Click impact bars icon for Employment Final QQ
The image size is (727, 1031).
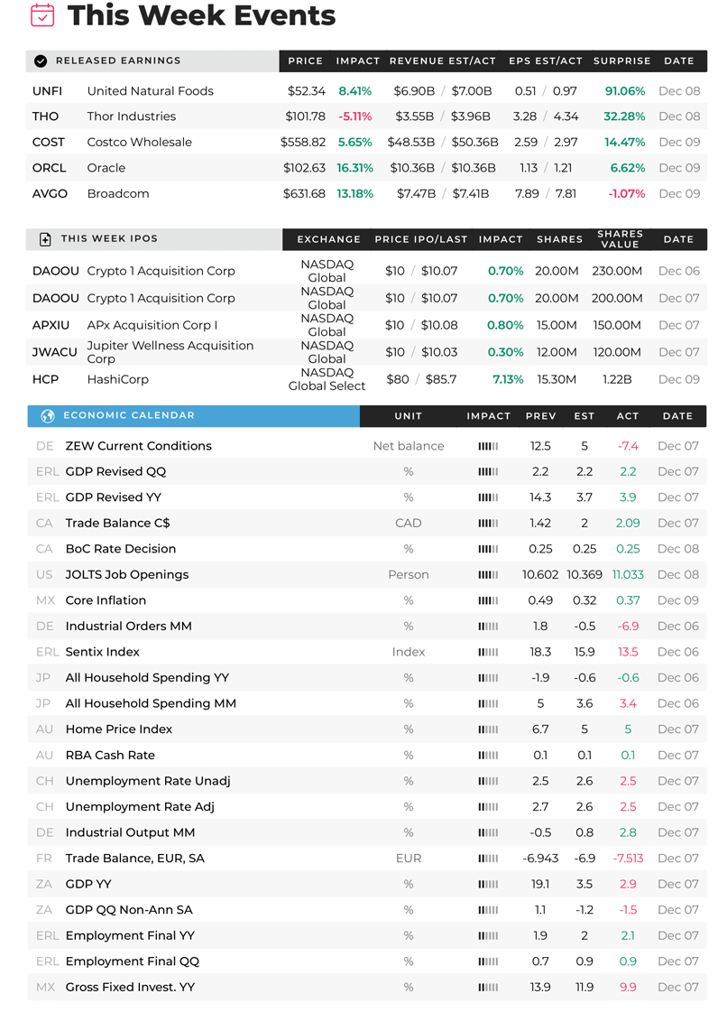coord(488,962)
